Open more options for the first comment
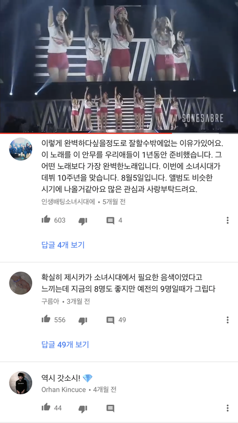238x423 pixels. [228, 220]
